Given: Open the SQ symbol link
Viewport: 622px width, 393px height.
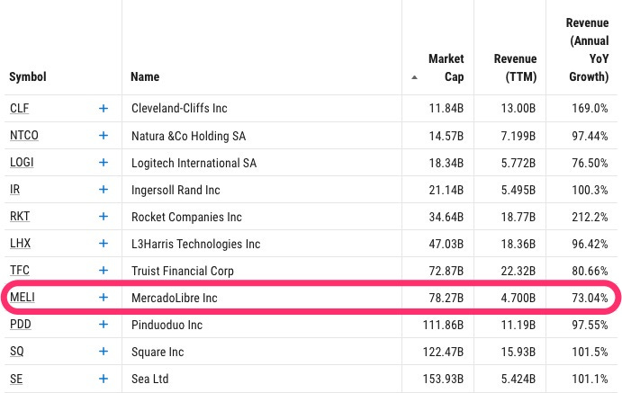Looking at the screenshot, I should point(17,351).
